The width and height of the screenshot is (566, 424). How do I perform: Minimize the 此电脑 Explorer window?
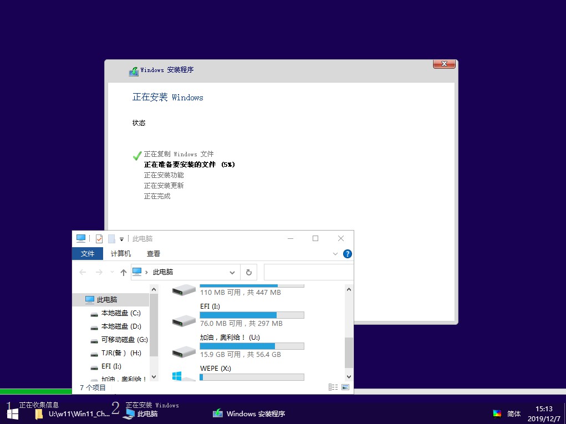[290, 238]
